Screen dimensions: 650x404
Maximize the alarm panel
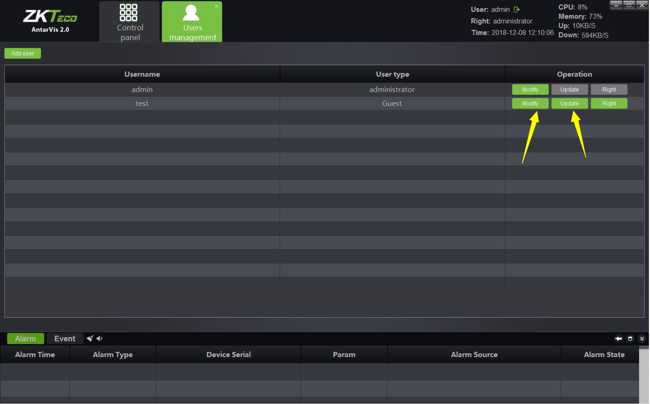631,339
